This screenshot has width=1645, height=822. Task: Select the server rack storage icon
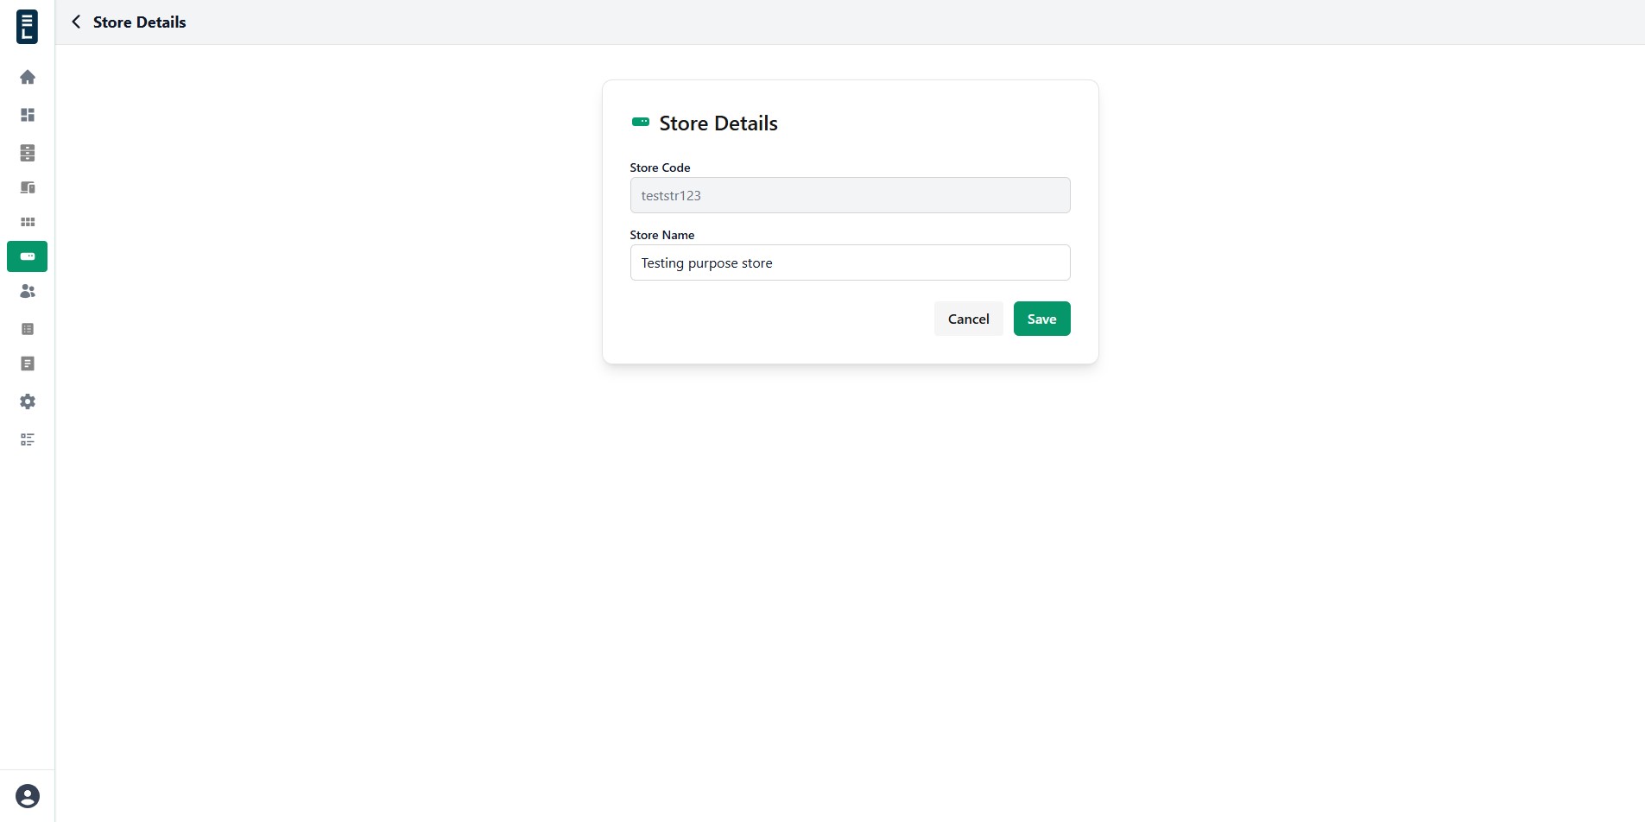[x=28, y=153]
